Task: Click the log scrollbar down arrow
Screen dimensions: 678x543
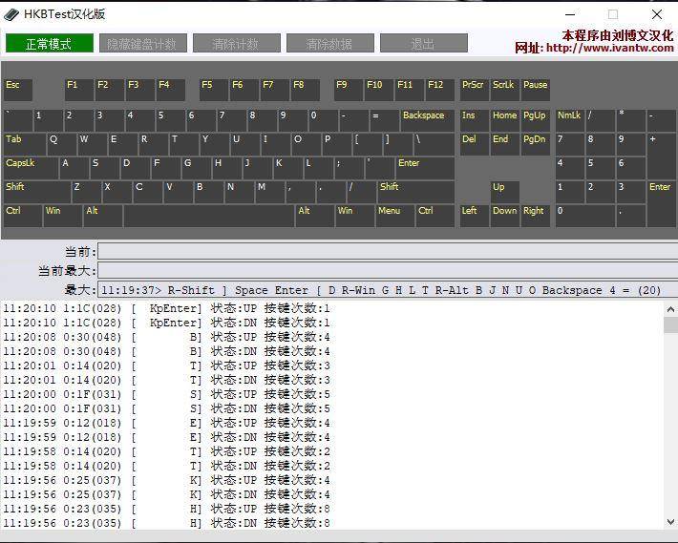Action: tap(670, 521)
